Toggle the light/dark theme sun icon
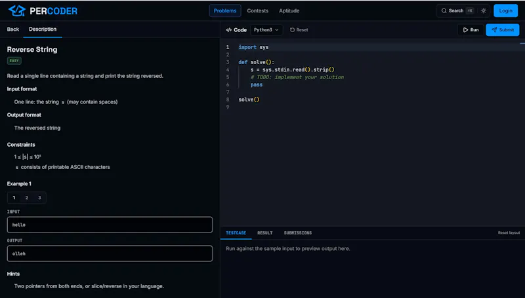Screen dimensions: 525x298 484,10
